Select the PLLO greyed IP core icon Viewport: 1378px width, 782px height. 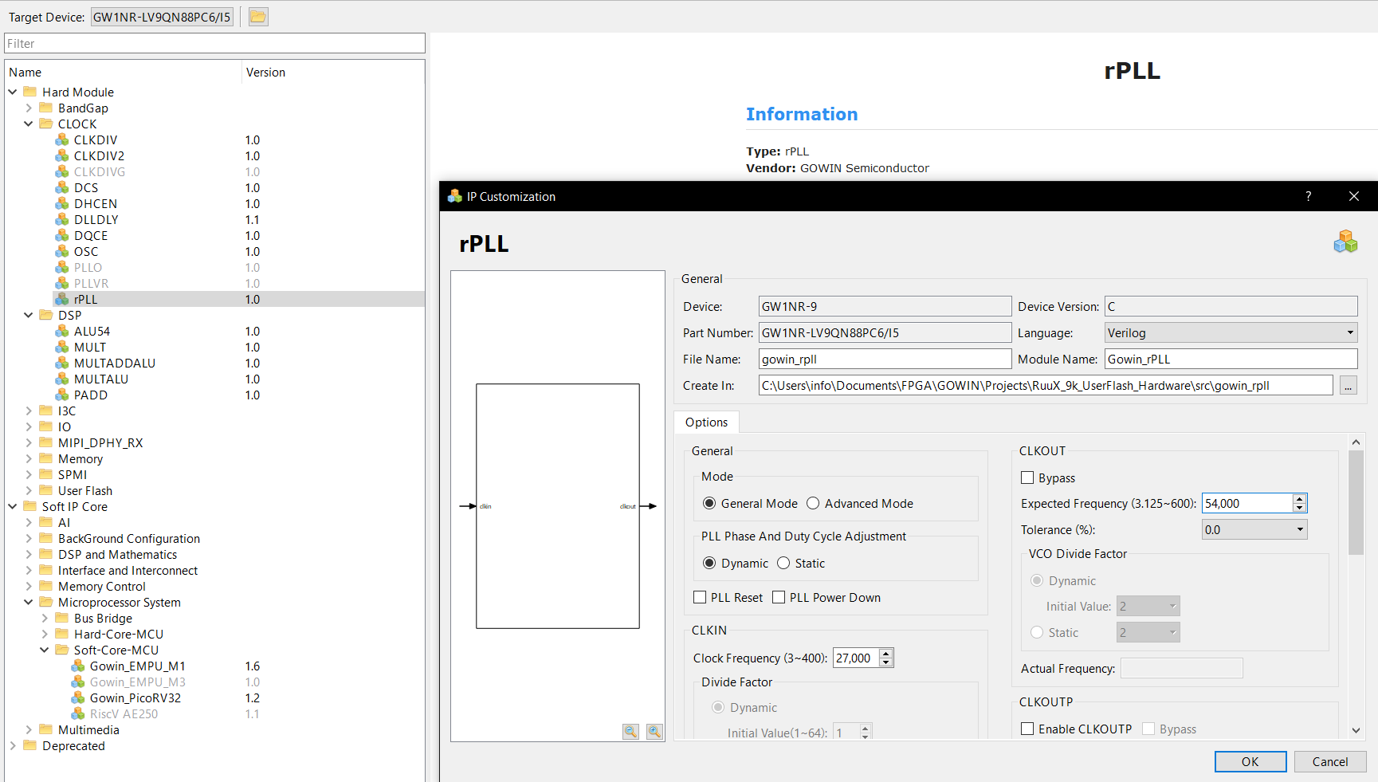[62, 267]
